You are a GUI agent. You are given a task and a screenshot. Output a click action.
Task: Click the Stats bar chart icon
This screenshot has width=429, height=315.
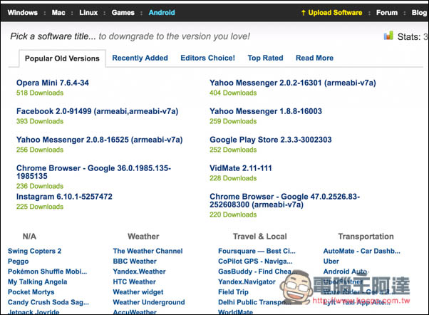click(x=388, y=36)
